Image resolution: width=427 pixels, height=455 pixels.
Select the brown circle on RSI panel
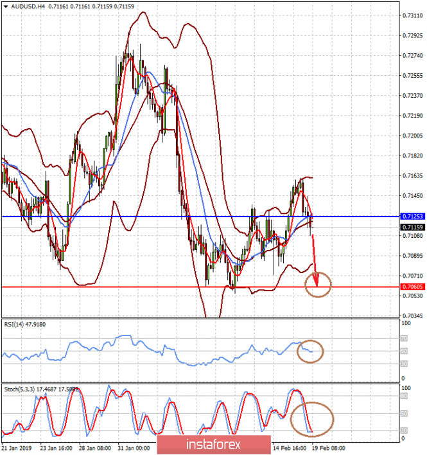point(311,350)
